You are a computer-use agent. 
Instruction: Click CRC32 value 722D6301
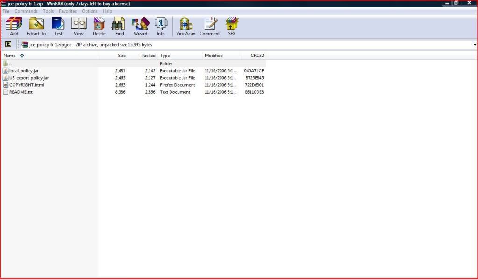click(254, 85)
